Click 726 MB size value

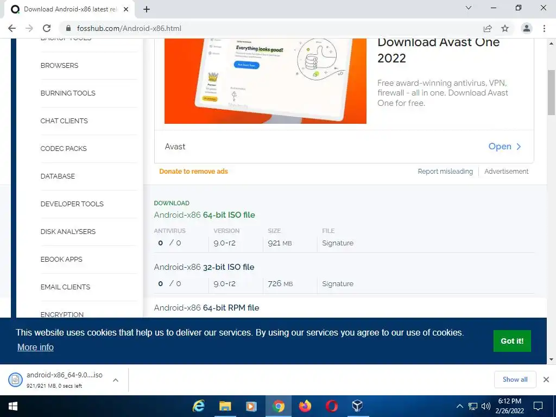pos(280,283)
